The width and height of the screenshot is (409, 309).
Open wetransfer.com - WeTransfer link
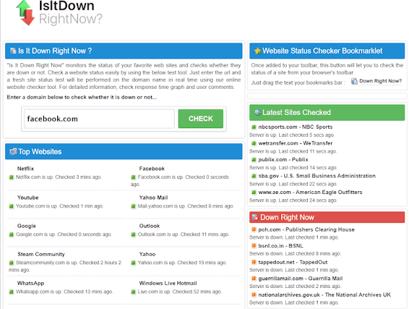[x=295, y=143]
